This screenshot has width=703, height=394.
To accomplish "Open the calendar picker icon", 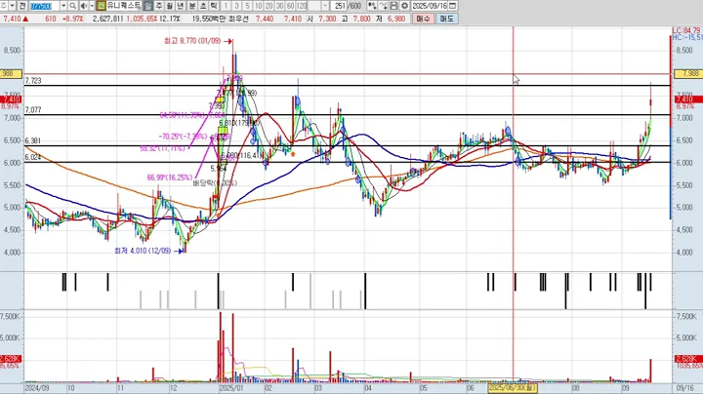I will [452, 6].
